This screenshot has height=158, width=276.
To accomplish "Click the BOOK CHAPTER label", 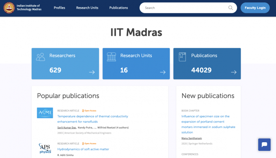I will (x=190, y=111).
